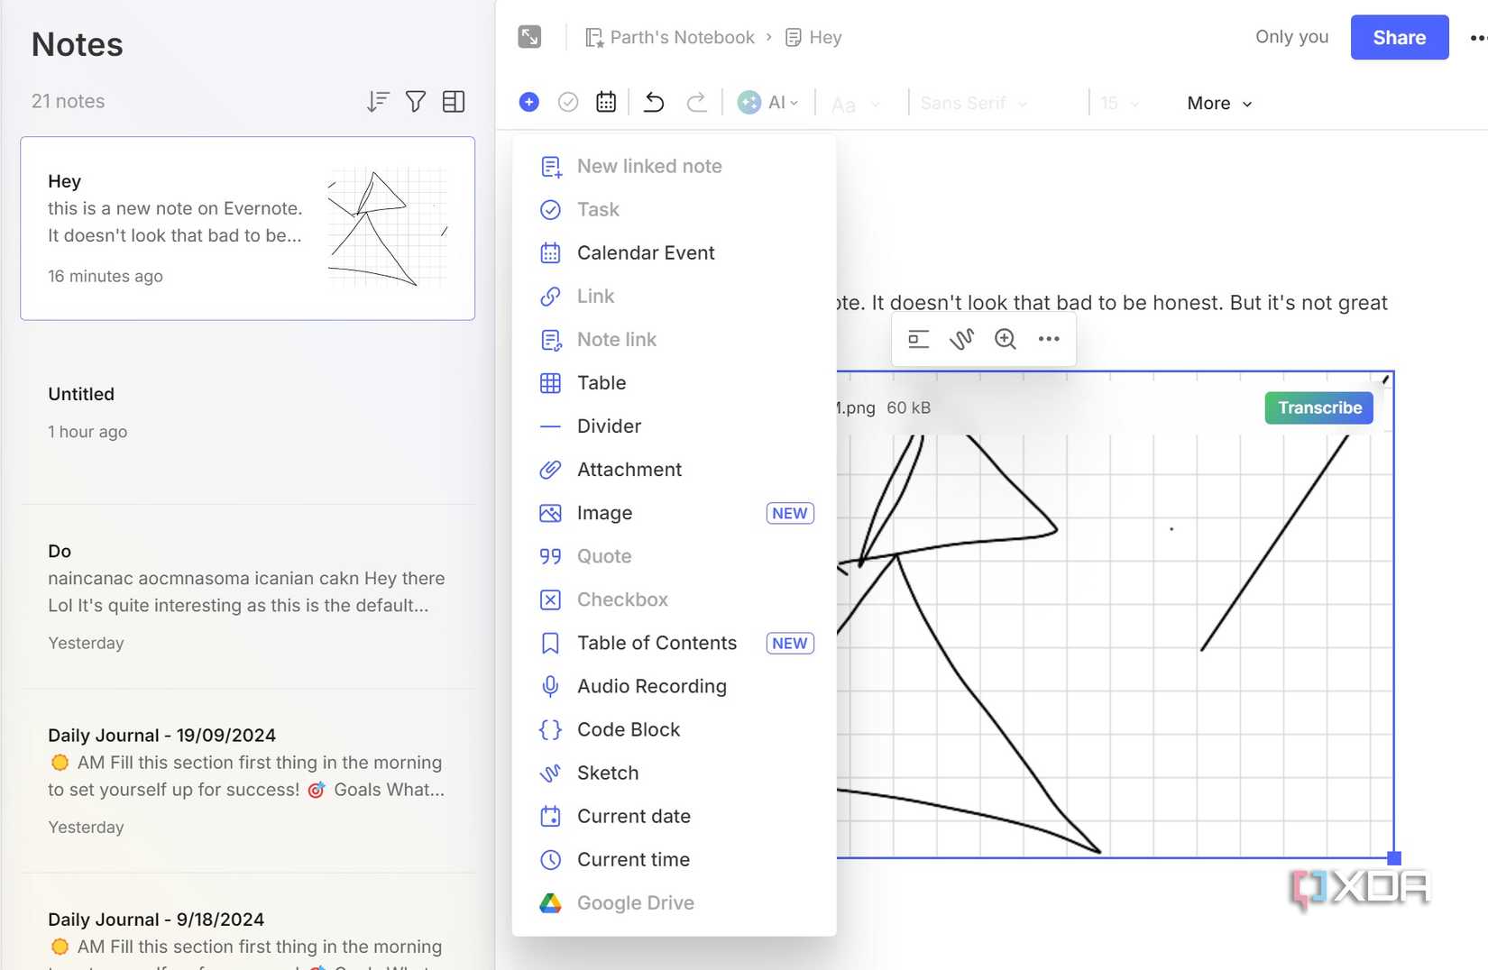Expand the More toolbar options

(1219, 104)
